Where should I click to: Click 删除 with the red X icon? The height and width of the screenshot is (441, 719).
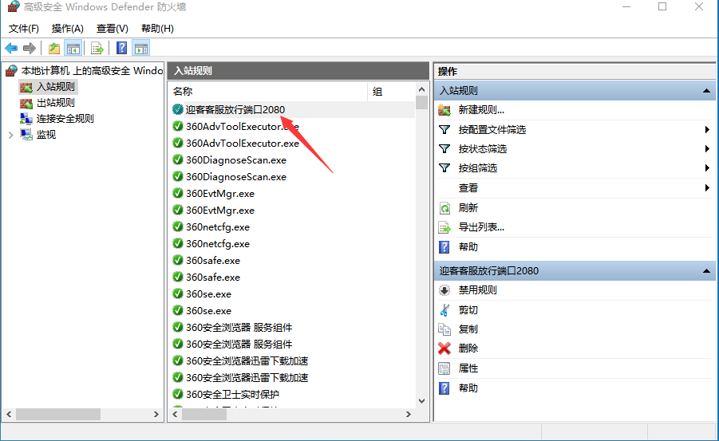(x=468, y=348)
